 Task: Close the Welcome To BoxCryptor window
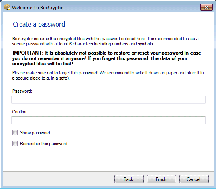click(206, 7)
